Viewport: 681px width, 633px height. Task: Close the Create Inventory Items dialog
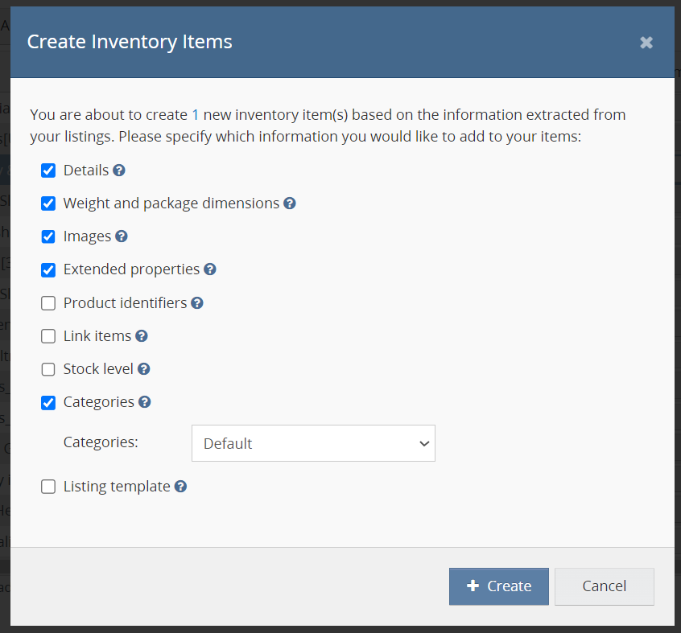(x=646, y=43)
